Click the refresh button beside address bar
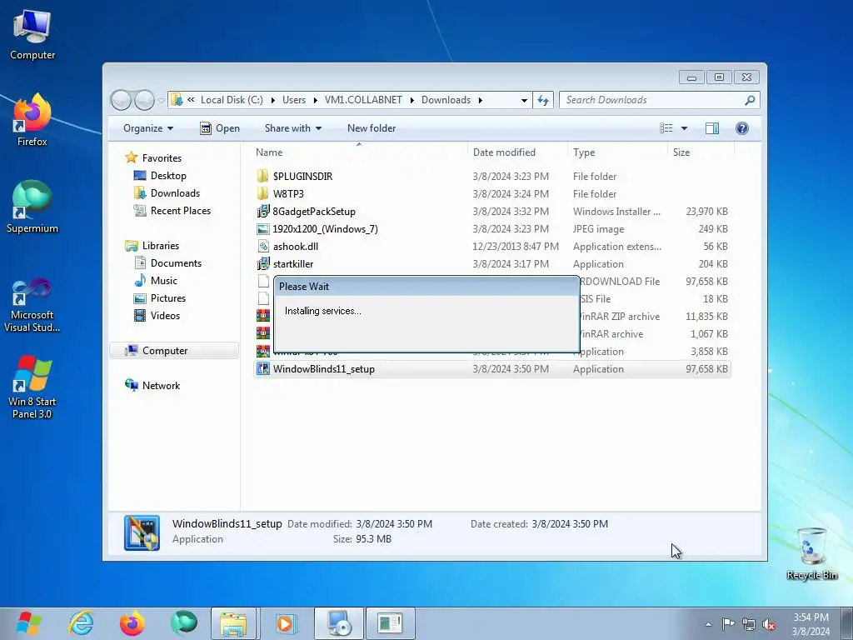 pos(543,100)
